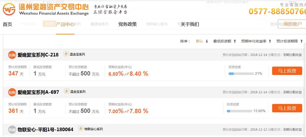The width and height of the screenshot is (306, 137).
Task: Click the 金 icon beside 爱晚聚宝系列A-697
Action: [66, 91]
